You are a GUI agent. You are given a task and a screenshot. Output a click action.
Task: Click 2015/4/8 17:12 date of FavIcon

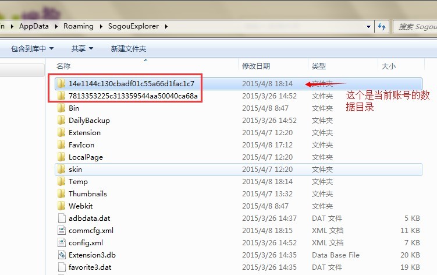click(267, 144)
